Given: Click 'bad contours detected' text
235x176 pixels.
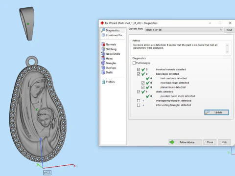Looking at the screenshot, I should tap(173, 78).
